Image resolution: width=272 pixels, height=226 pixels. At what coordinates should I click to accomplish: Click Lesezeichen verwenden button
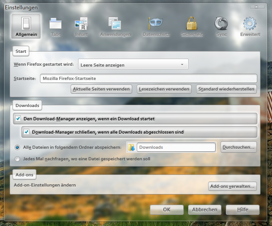pyautogui.click(x=164, y=89)
